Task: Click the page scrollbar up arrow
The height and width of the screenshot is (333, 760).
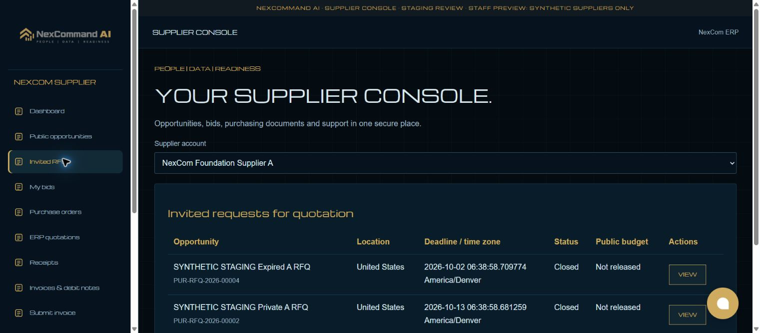Action: click(756, 4)
